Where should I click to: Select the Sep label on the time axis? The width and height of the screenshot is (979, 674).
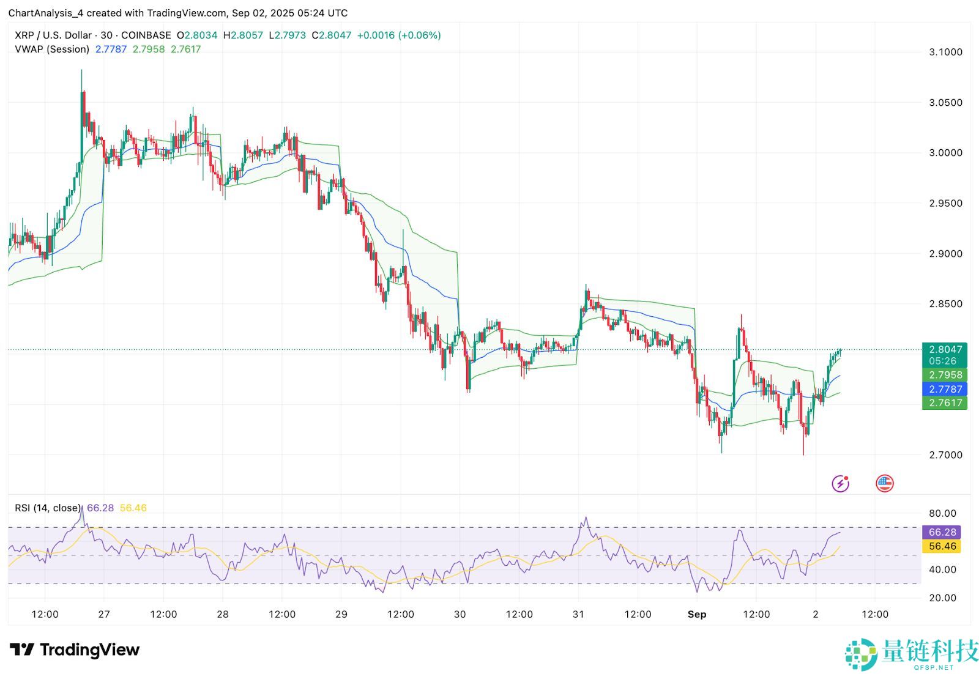click(697, 615)
